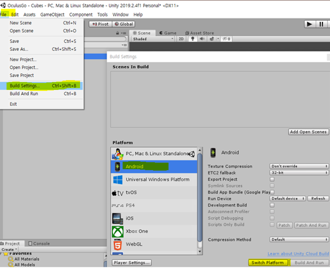Viewport: 330px width, 268px height.
Task: Toggle 2D view mode button
Action: 181,39
